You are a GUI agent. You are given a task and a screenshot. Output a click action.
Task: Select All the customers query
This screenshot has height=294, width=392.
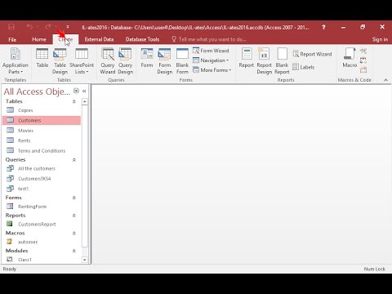point(42,168)
